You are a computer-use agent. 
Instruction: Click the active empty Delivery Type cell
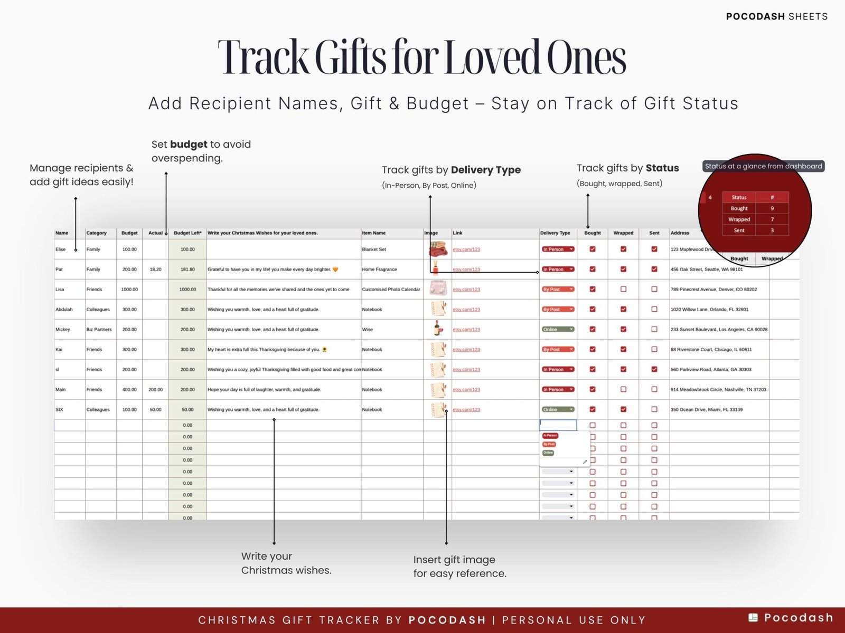(x=558, y=425)
